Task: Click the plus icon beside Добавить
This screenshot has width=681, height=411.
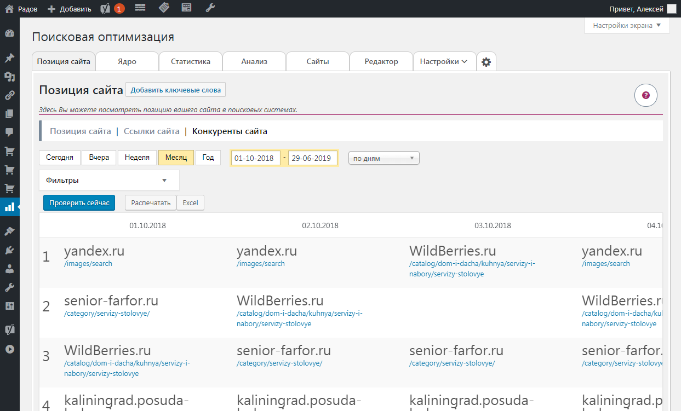Action: coord(51,9)
